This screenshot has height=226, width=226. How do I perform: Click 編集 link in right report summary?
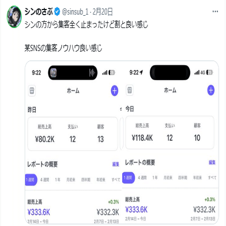coord(212,163)
